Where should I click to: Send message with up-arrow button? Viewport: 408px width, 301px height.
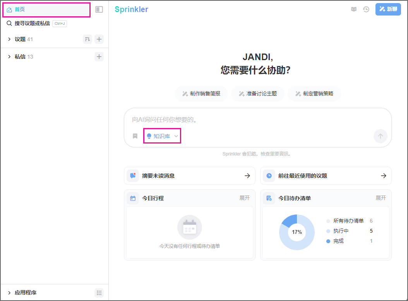click(x=380, y=136)
